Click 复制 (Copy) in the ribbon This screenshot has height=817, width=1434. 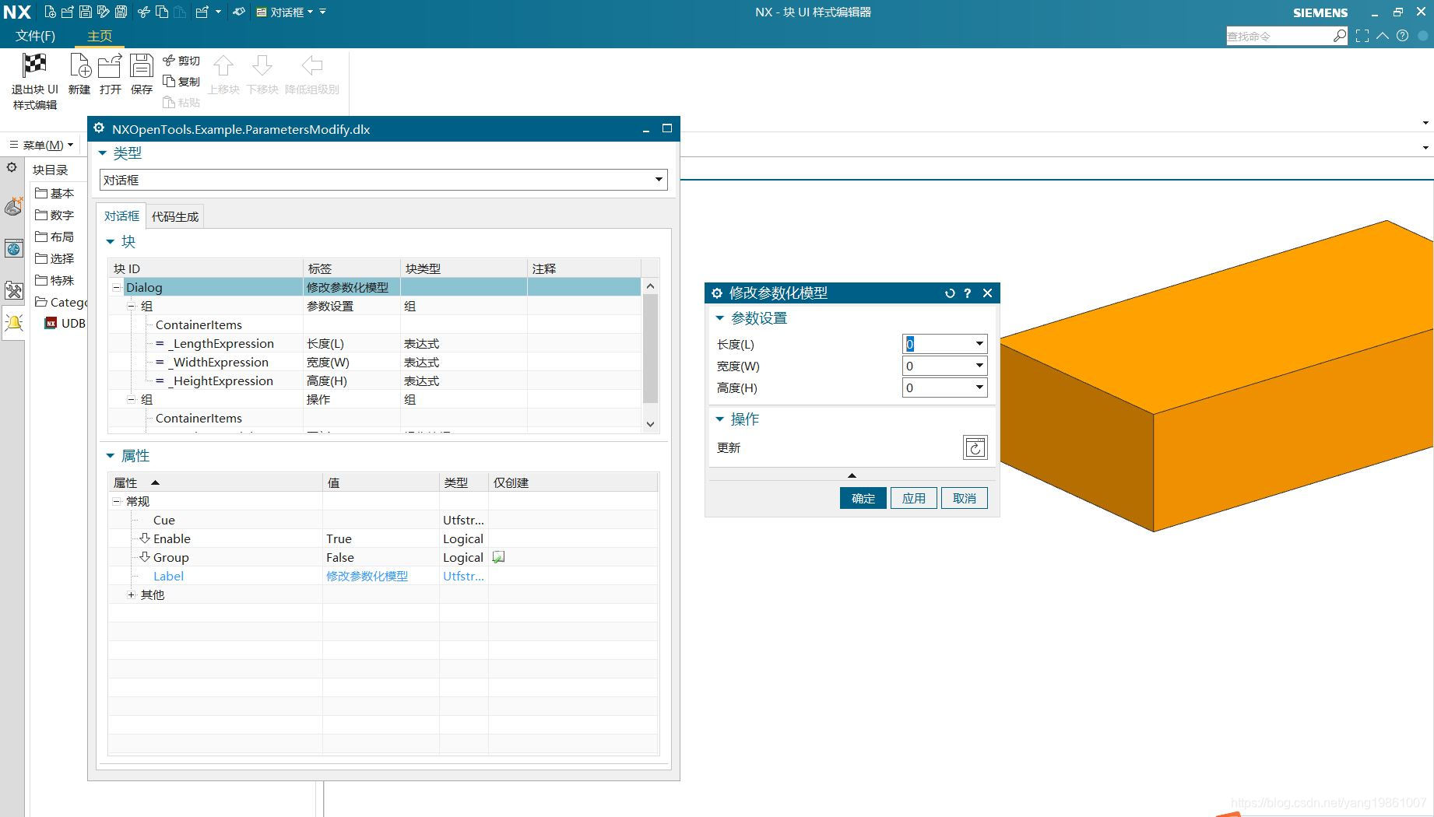point(181,81)
